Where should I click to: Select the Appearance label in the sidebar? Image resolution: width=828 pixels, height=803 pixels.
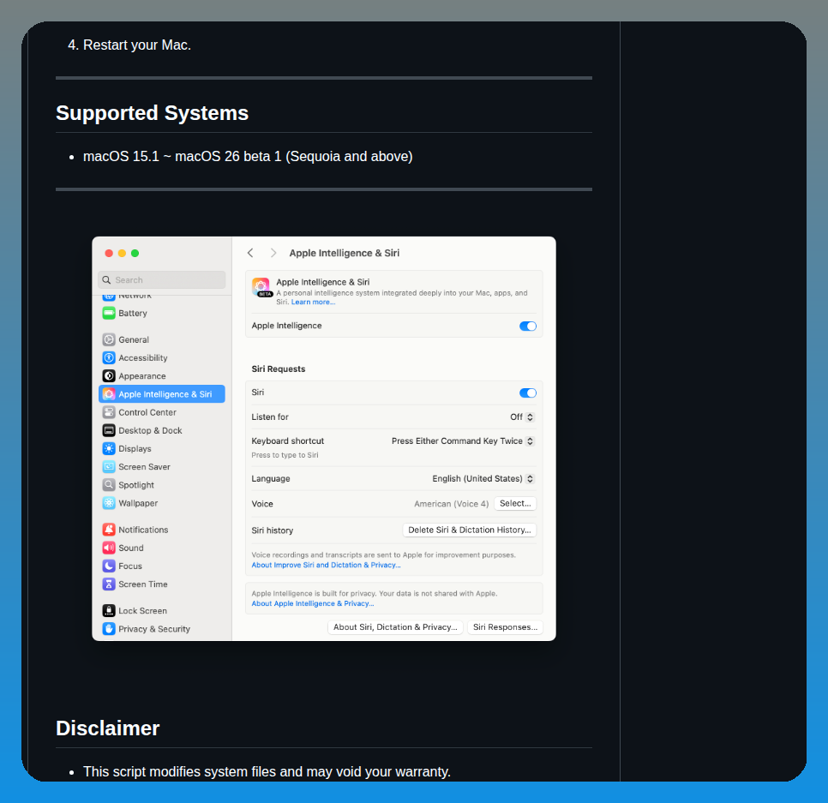[142, 376]
